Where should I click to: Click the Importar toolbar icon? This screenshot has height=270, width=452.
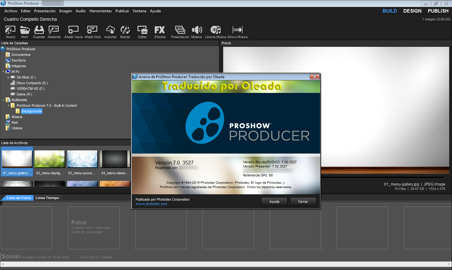point(110,32)
